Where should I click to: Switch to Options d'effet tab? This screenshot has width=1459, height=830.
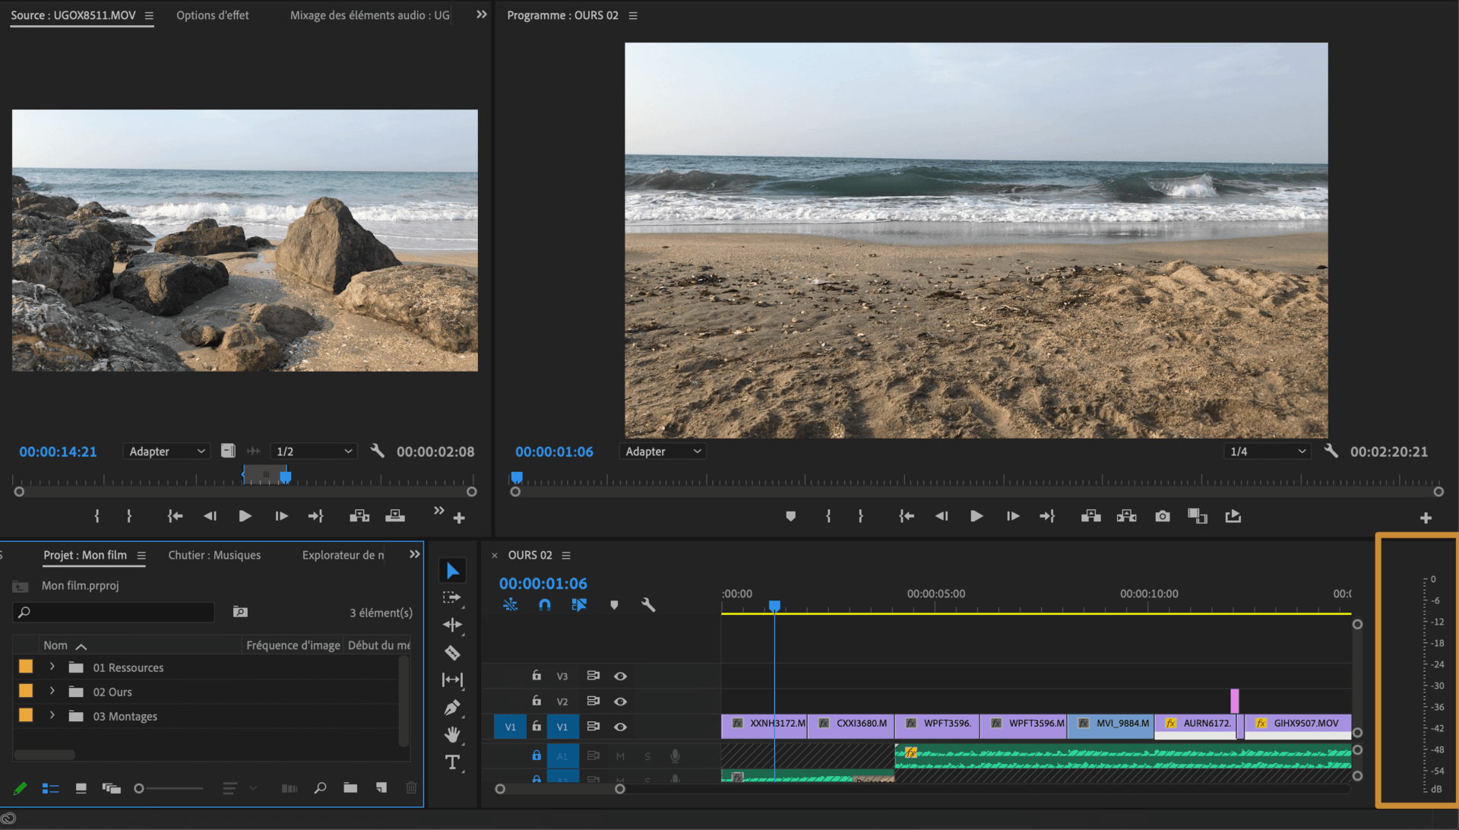coord(213,15)
